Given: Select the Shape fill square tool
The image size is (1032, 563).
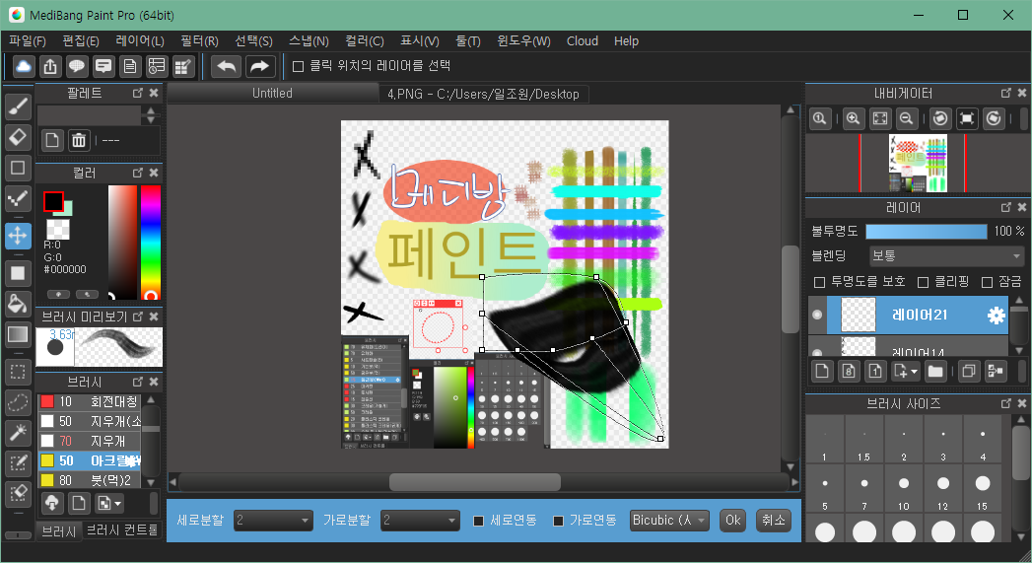Looking at the screenshot, I should tap(18, 272).
